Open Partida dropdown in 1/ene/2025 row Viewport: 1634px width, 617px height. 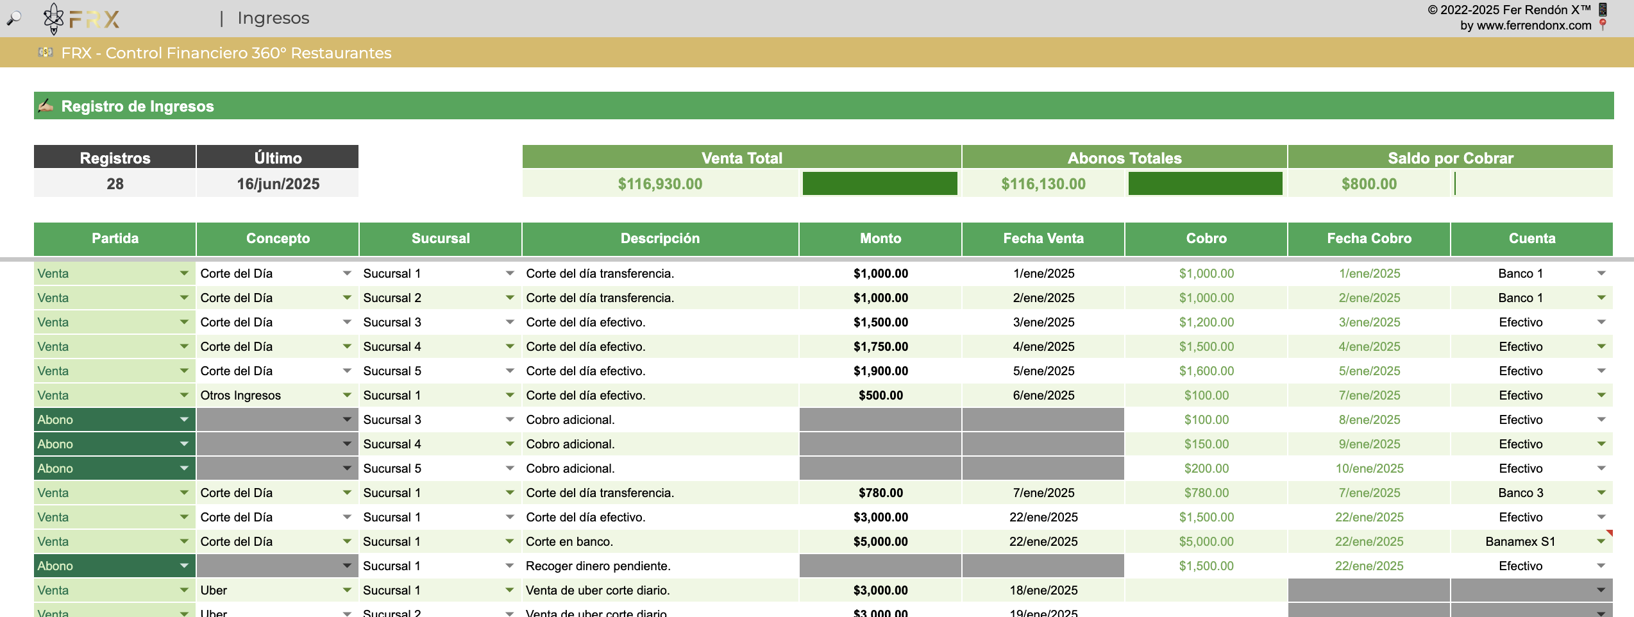[184, 273]
